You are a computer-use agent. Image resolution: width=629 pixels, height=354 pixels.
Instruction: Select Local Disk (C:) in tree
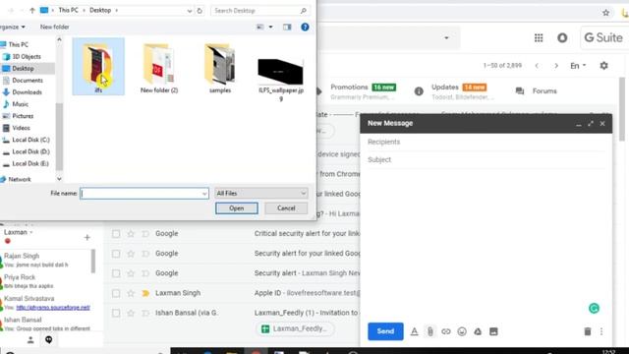30,140
